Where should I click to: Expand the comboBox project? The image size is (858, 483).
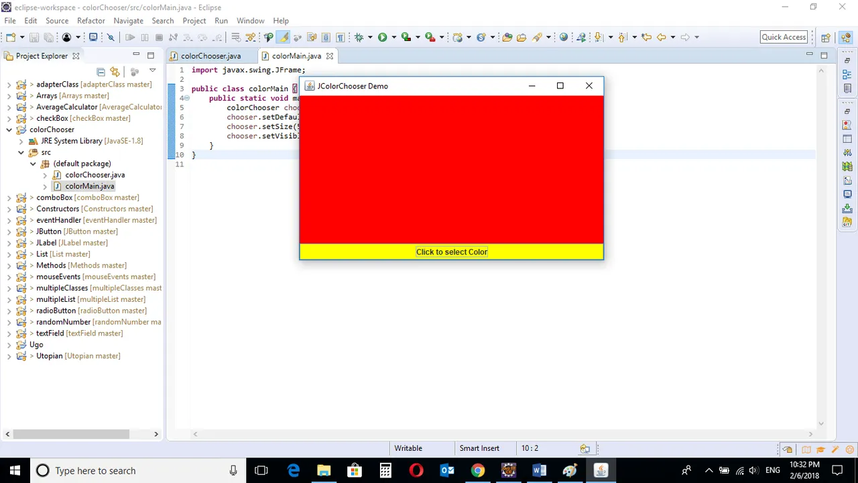coord(9,197)
